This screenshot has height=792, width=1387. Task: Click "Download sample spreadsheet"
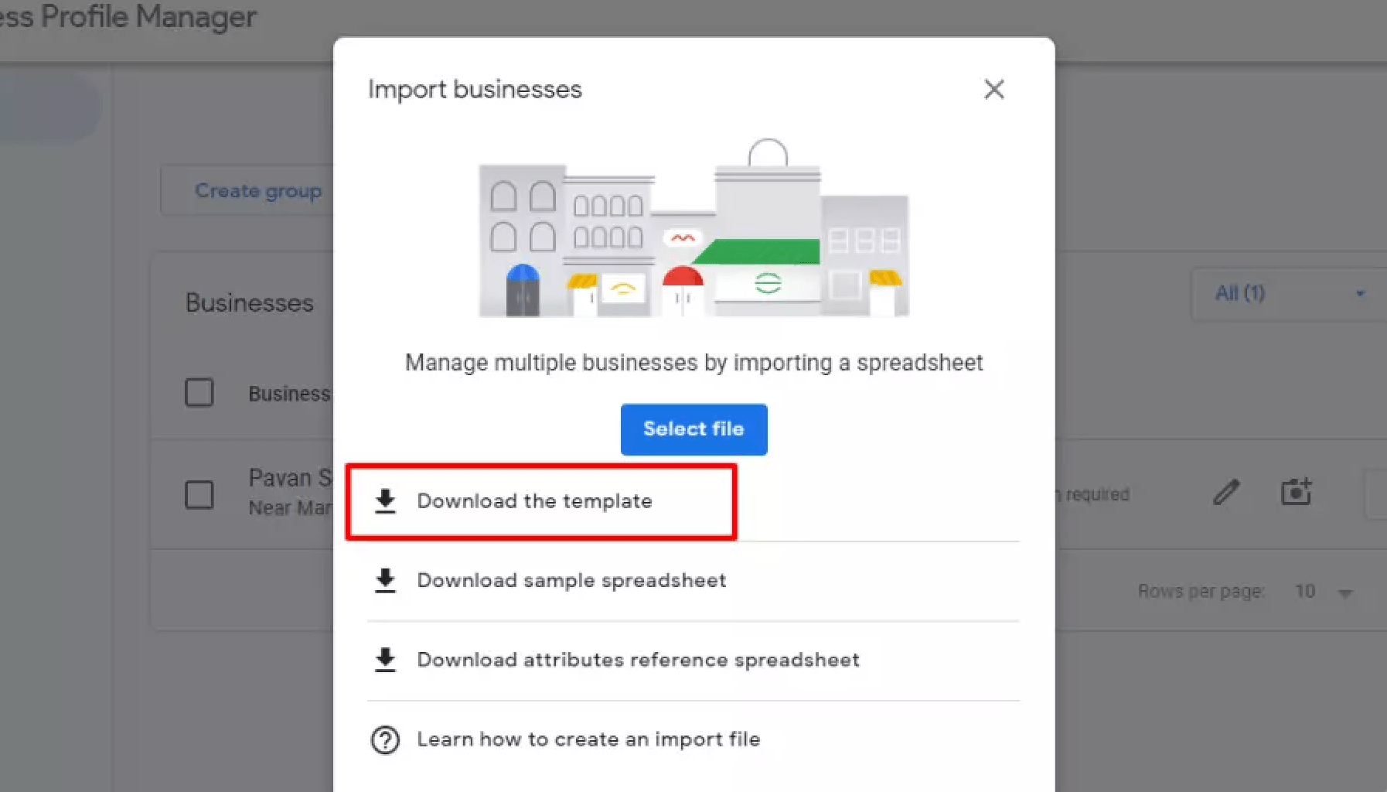(x=571, y=581)
